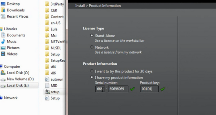This screenshot has height=115, width=216.
Task: Click the Product Information breadcrumb text
Action: click(x=105, y=6)
